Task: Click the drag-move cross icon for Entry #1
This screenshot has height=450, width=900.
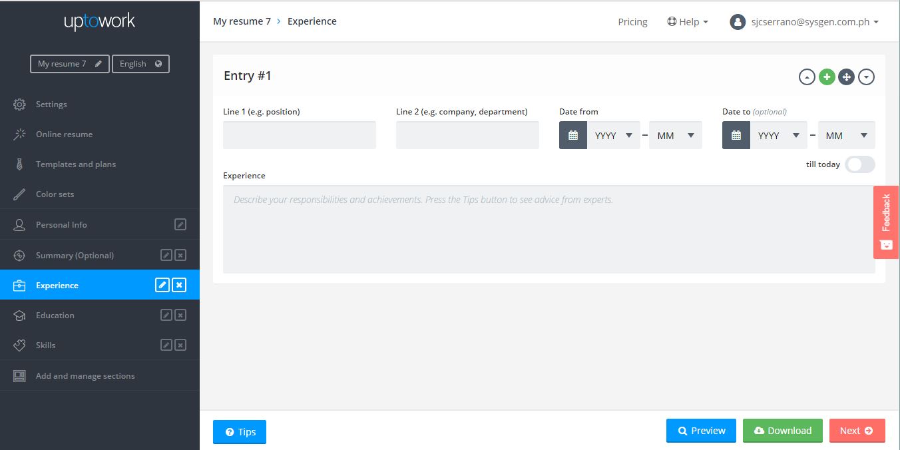Action: 846,77
